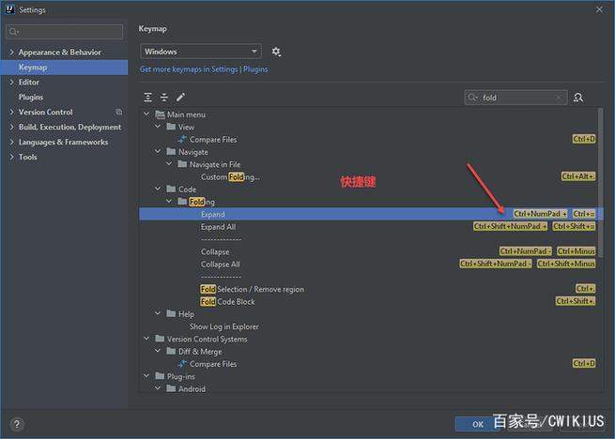
Task: Click the Help folder icon
Action: click(171, 313)
